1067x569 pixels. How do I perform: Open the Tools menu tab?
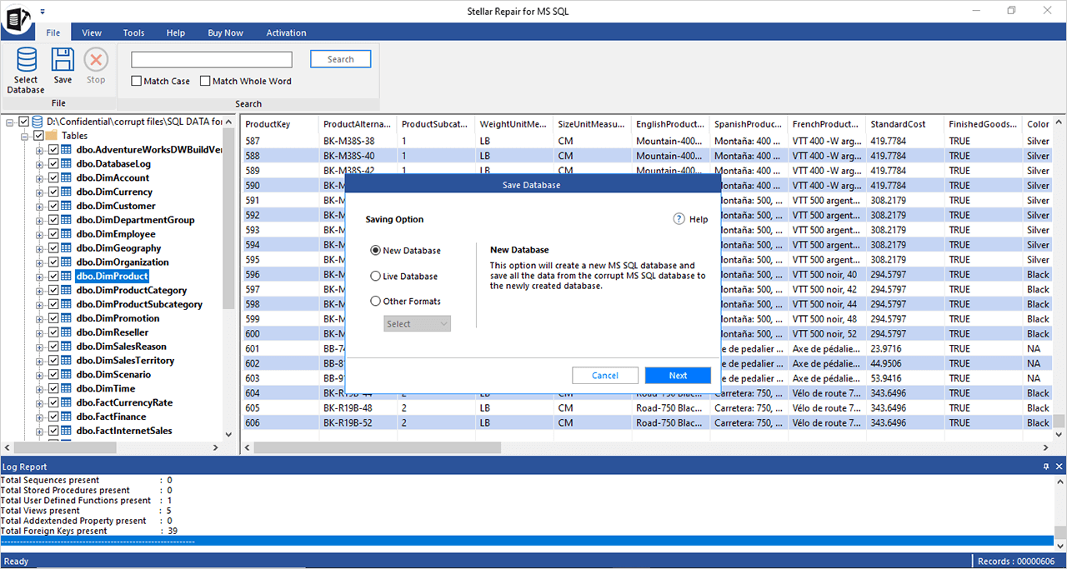click(x=133, y=32)
